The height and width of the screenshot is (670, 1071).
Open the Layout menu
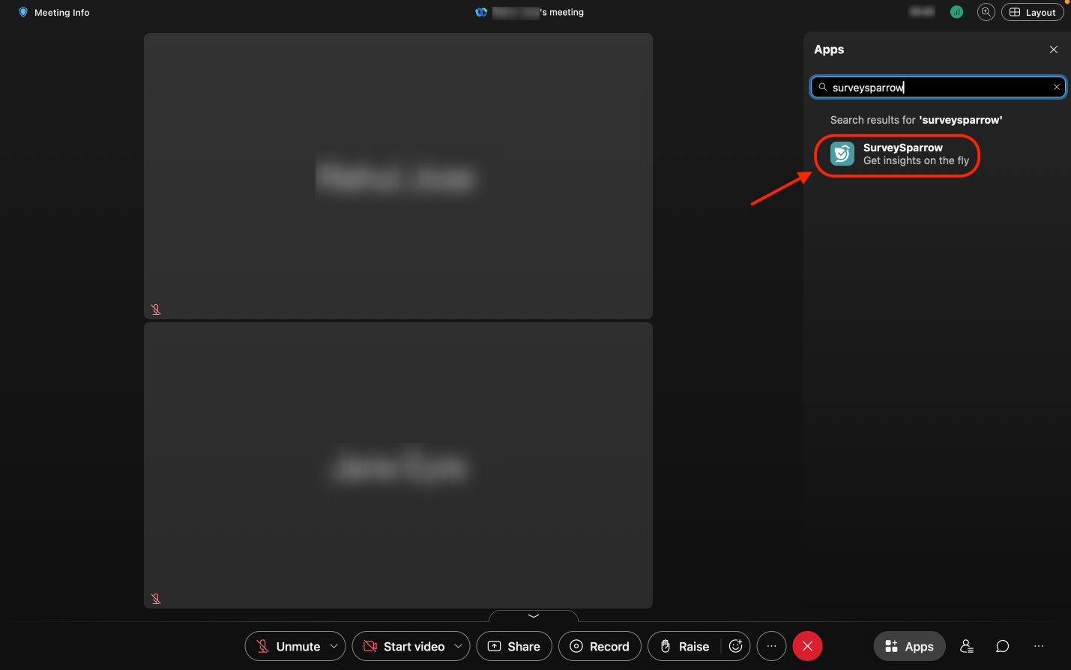pos(1032,12)
